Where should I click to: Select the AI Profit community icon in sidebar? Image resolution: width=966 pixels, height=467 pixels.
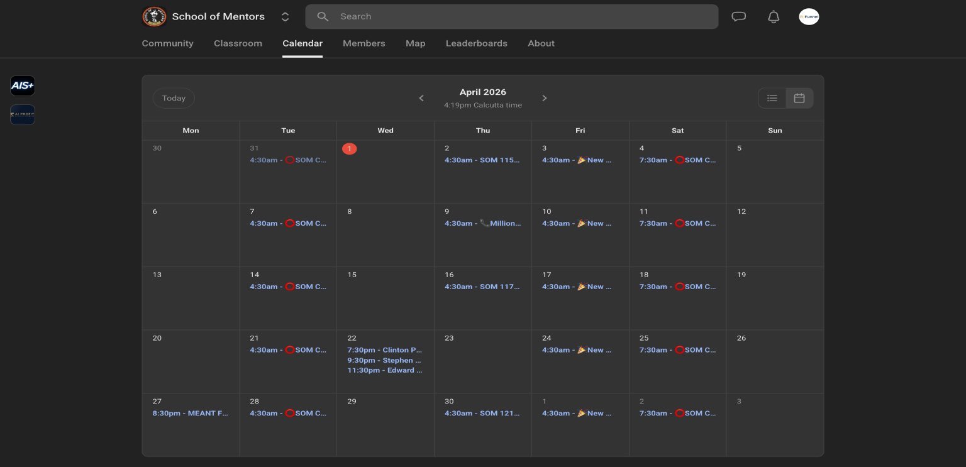click(23, 114)
